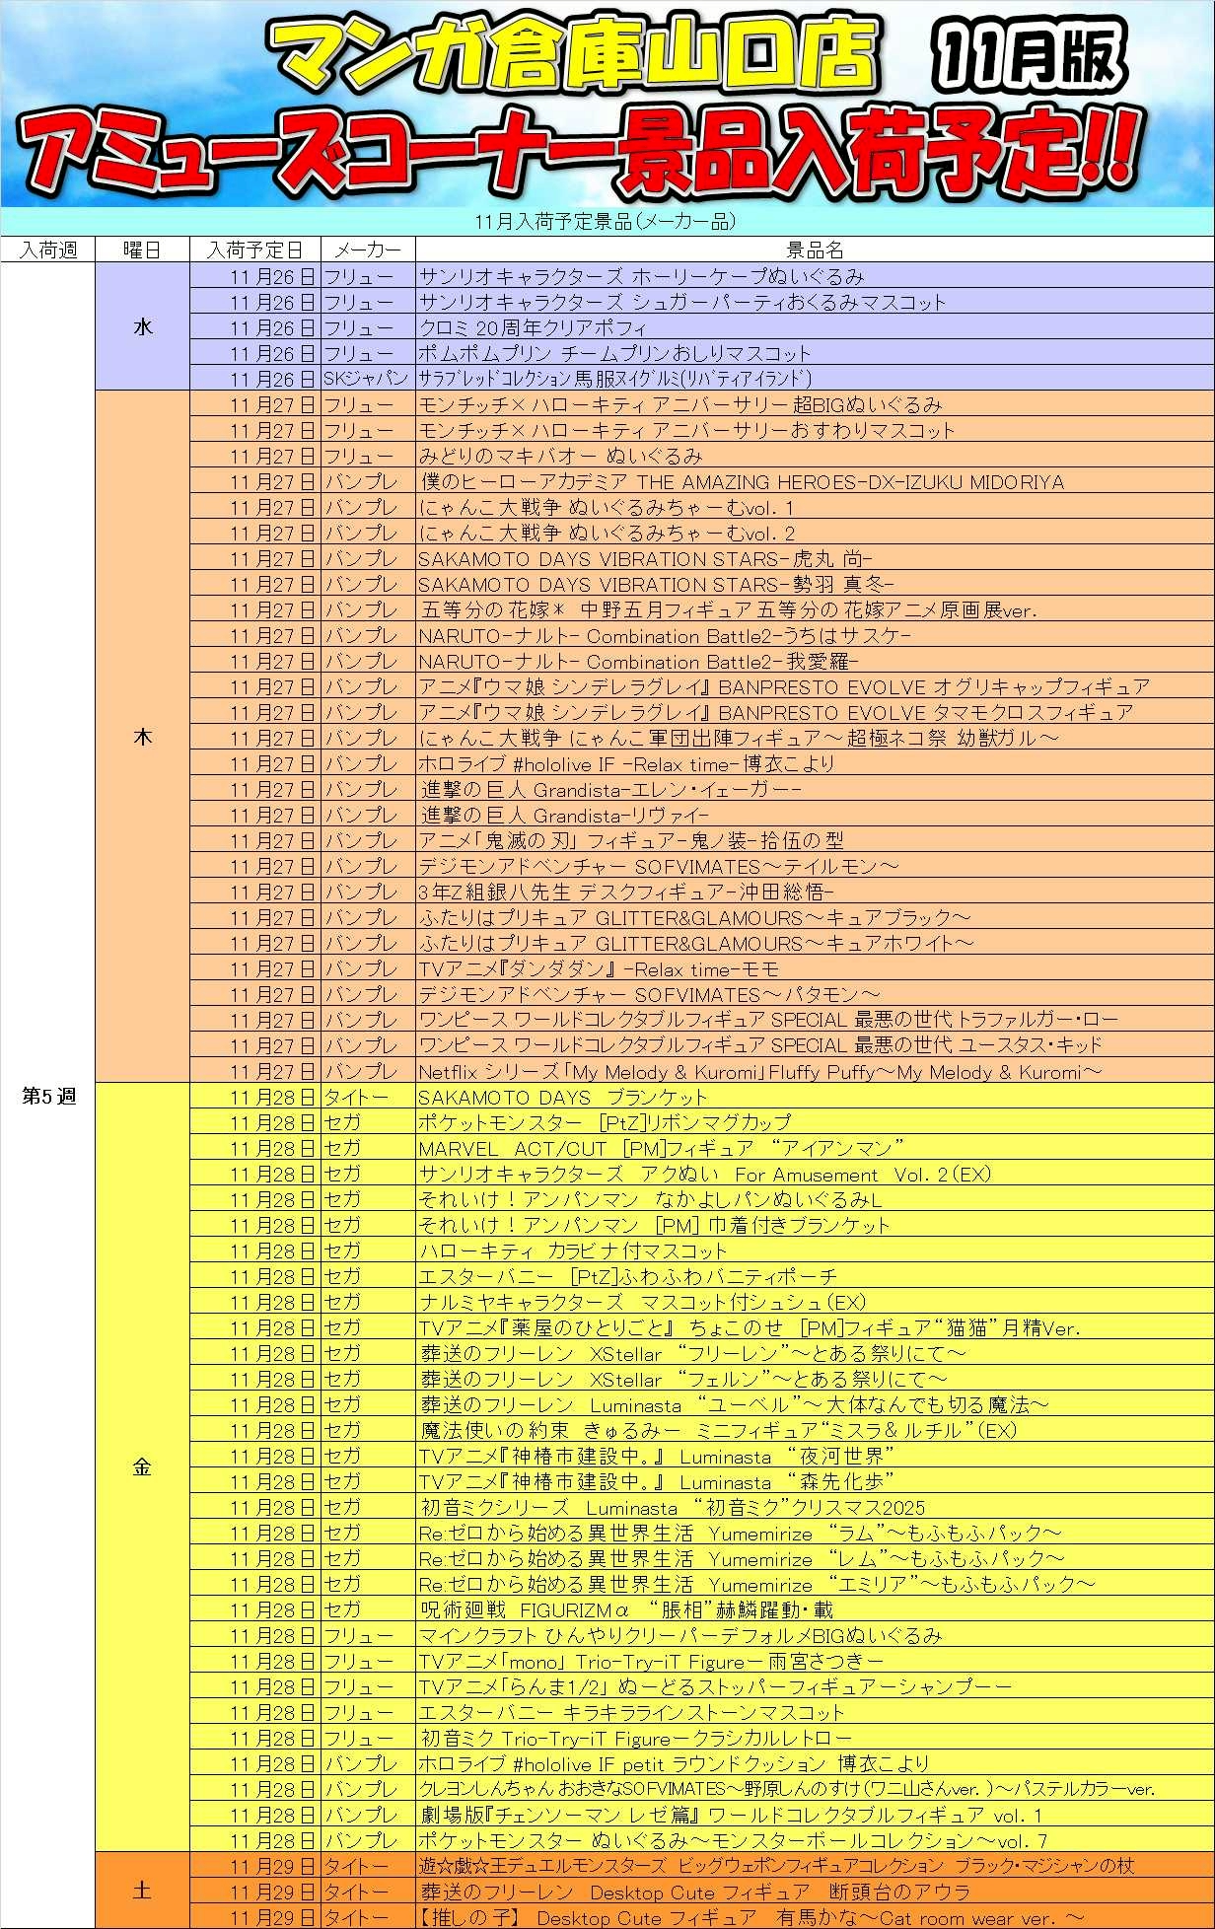Click the 土 weekday cell

142,1891
